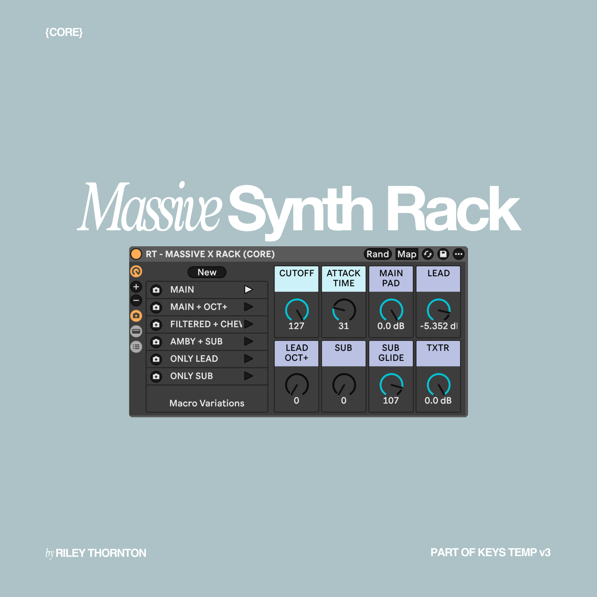Click the ATTACK TIME macro knob
This screenshot has height=597, width=597.
point(344,310)
